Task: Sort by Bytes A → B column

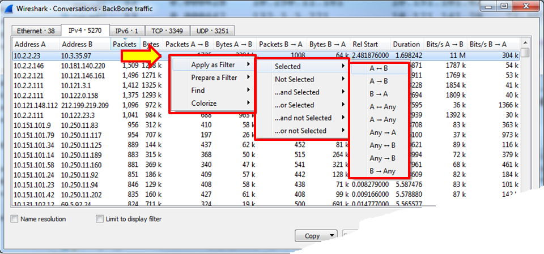Action: click(234, 44)
